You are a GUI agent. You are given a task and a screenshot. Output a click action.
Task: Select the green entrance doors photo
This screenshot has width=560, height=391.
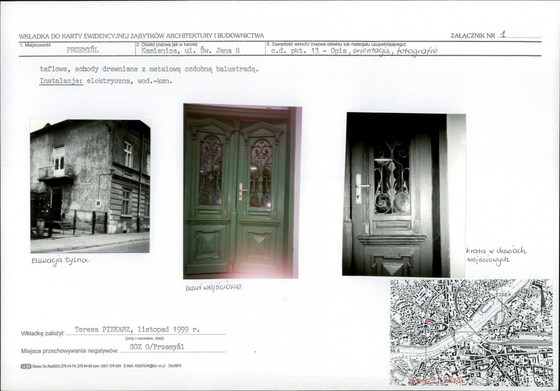[242, 191]
